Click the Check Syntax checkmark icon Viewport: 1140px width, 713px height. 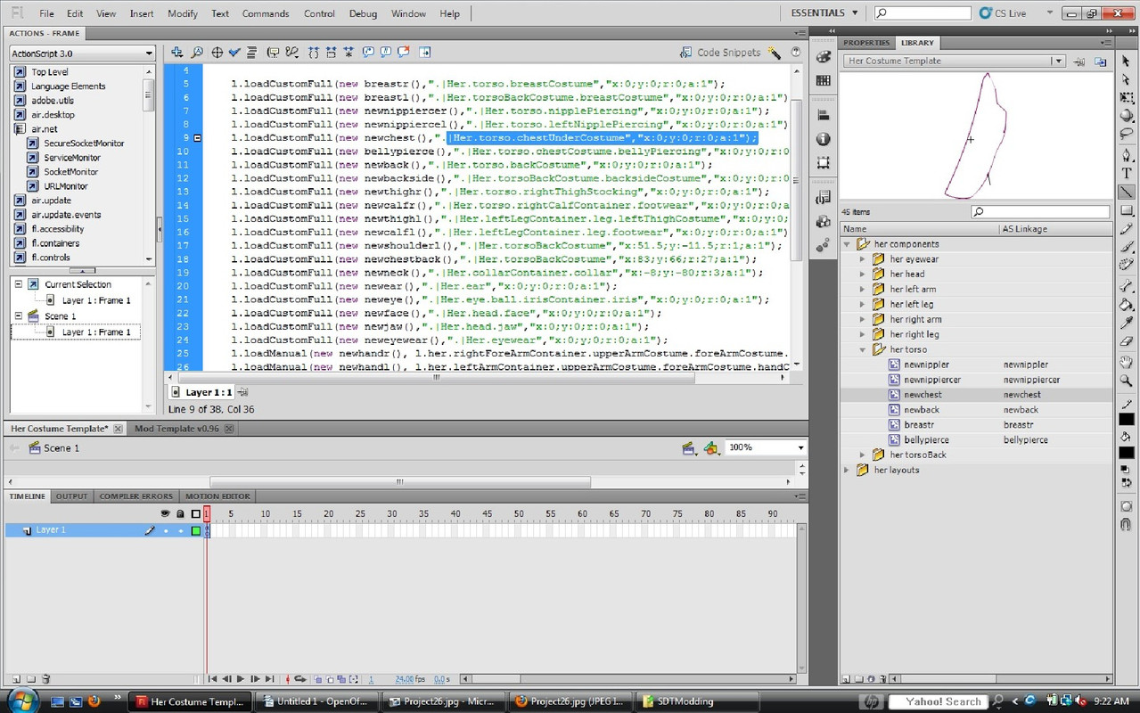coord(234,53)
